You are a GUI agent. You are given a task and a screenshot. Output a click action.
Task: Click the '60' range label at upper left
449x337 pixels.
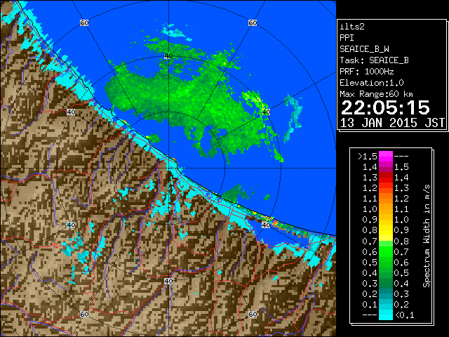pyautogui.click(x=84, y=22)
